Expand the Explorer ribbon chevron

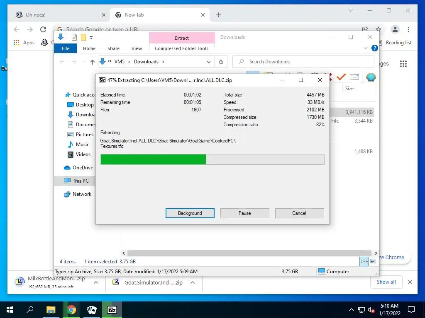point(365,48)
